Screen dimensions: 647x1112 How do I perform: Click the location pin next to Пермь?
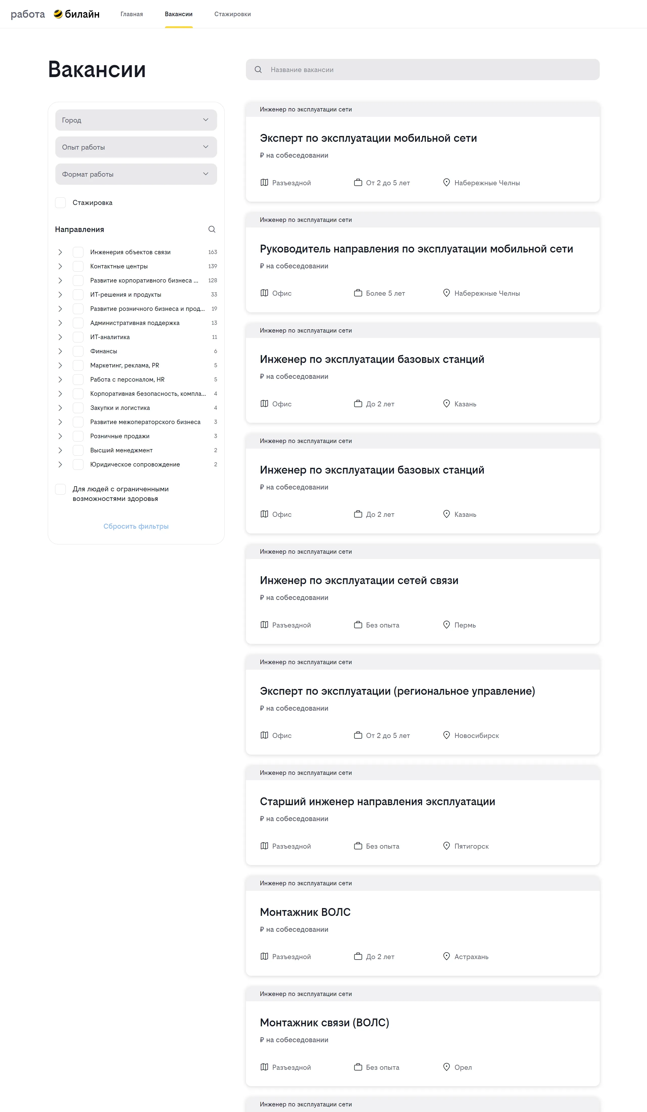[x=446, y=625]
